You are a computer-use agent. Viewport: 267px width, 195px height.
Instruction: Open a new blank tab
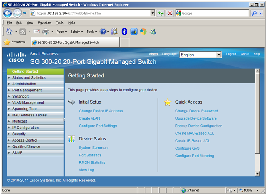[x=125, y=42]
